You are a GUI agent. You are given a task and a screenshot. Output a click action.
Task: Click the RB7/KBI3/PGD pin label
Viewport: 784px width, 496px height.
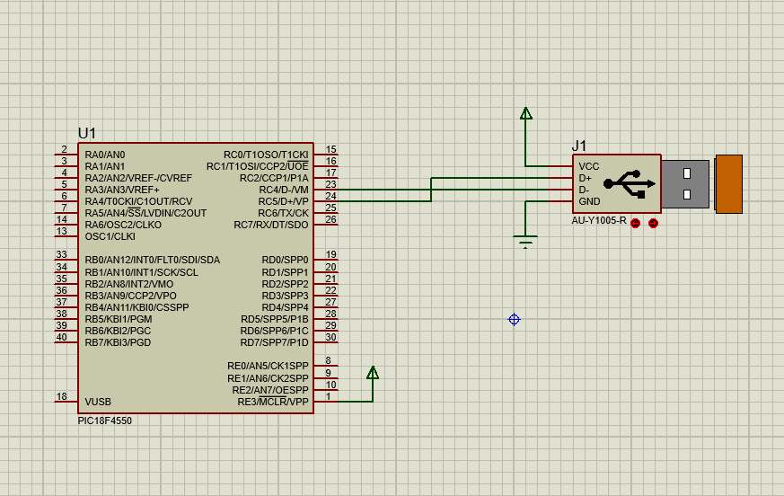coord(118,343)
